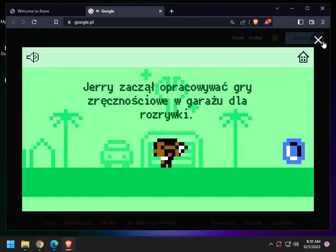Open Brave main hamburger menu
Screen dimensions: 336x252
pyautogui.click(x=323, y=22)
